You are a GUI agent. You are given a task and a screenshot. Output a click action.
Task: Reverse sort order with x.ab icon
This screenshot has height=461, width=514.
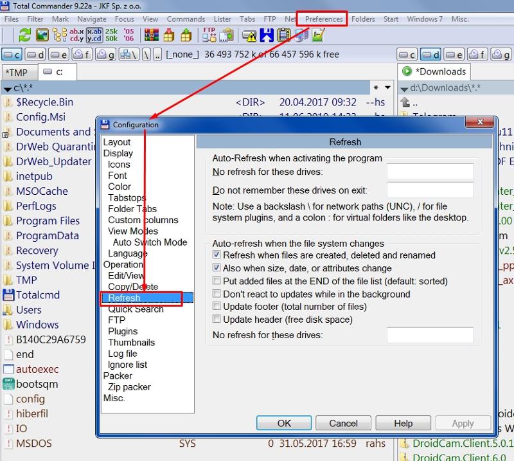94,37
